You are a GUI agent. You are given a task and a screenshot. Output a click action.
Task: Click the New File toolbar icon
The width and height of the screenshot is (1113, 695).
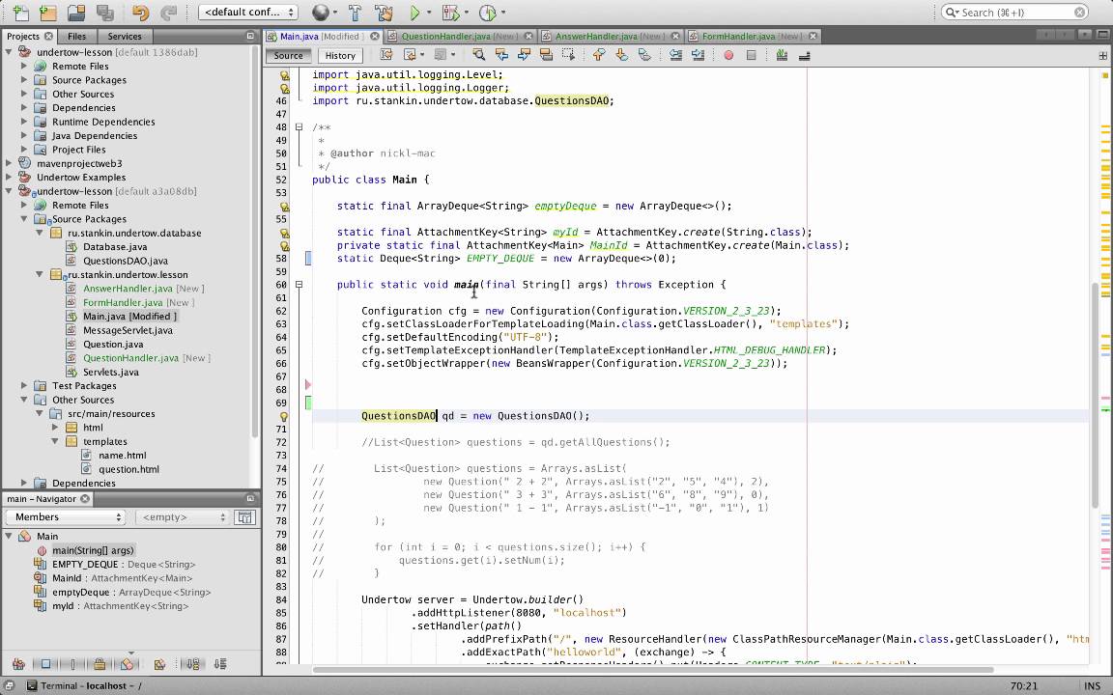[x=20, y=12]
